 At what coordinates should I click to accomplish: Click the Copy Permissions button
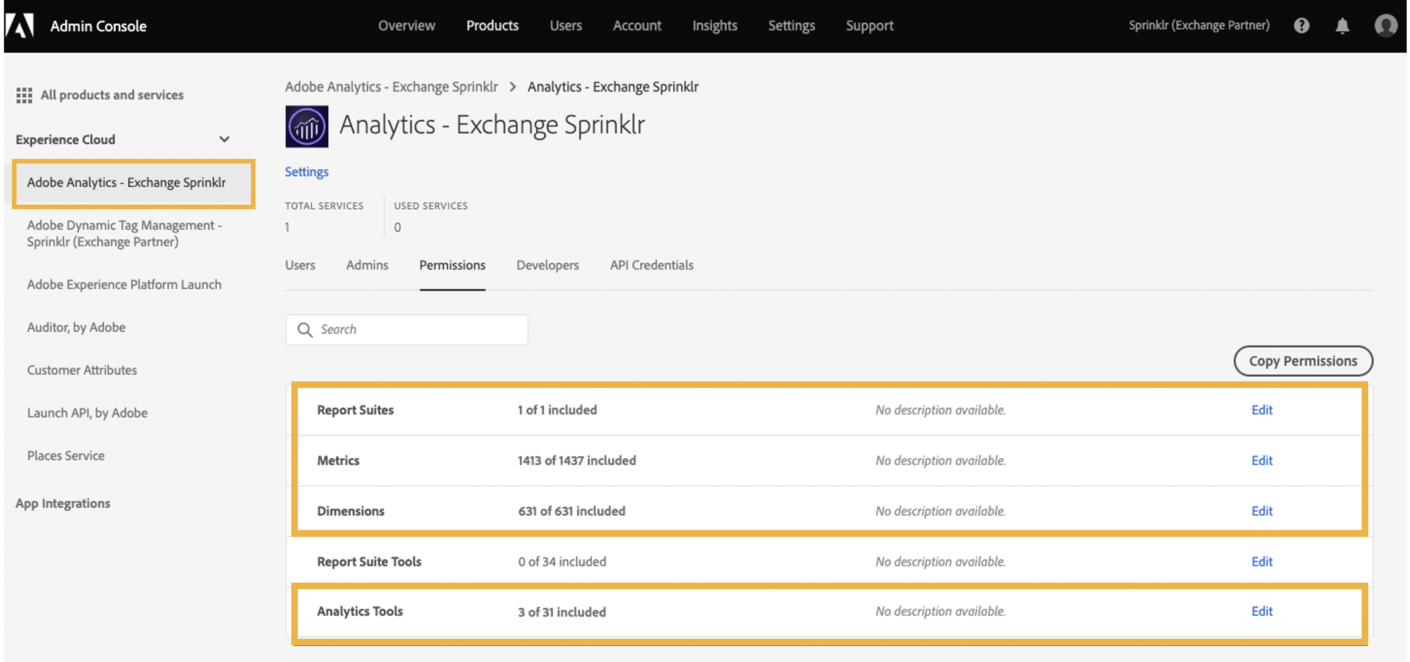tap(1303, 361)
